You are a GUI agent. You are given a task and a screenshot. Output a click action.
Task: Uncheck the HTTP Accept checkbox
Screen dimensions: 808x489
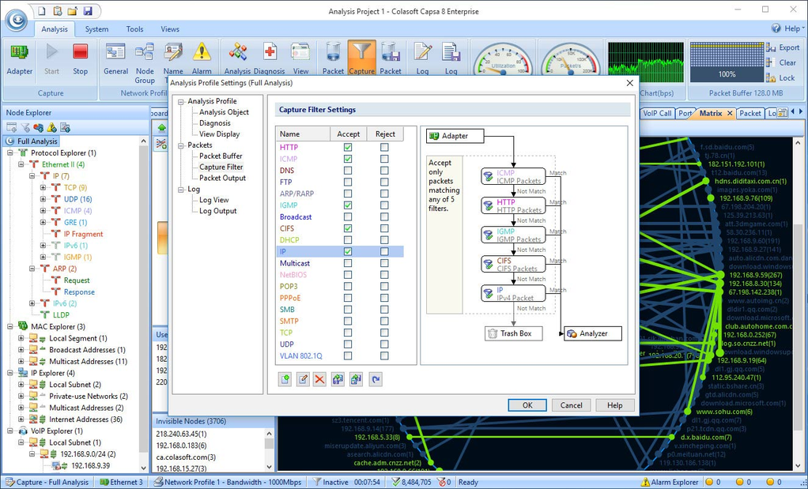(x=348, y=147)
